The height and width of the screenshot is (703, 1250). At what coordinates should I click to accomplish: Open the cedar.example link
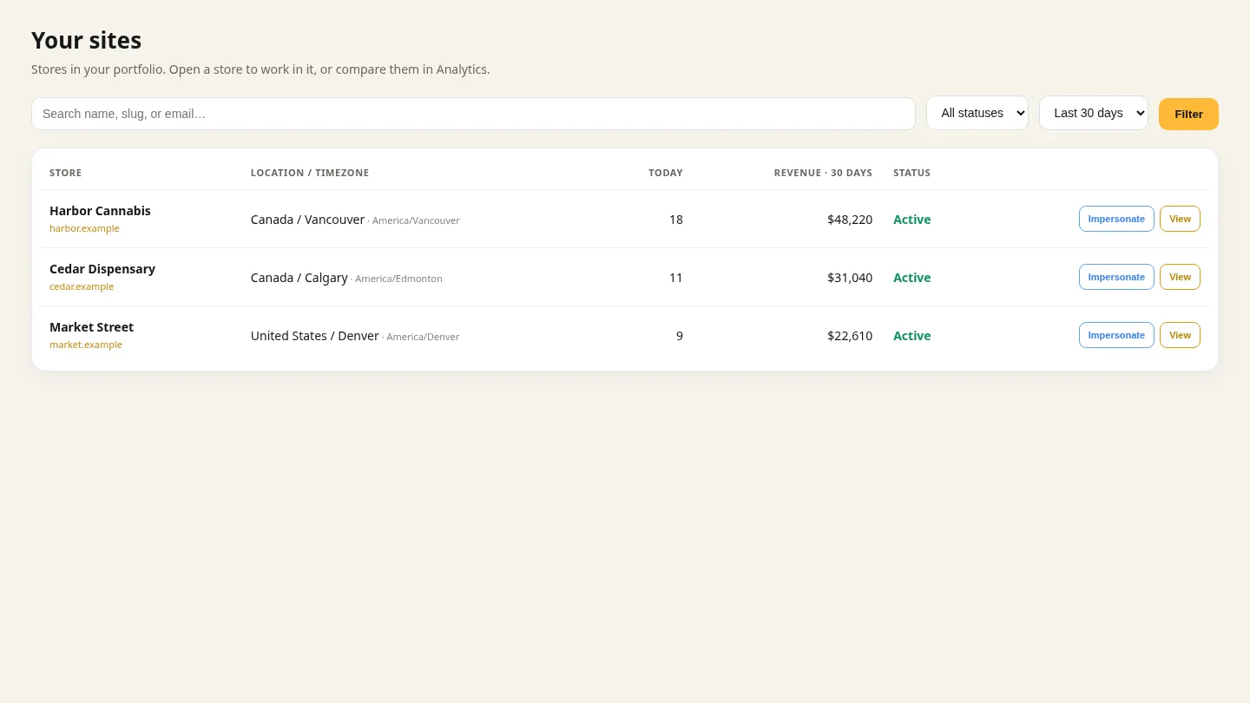82,286
